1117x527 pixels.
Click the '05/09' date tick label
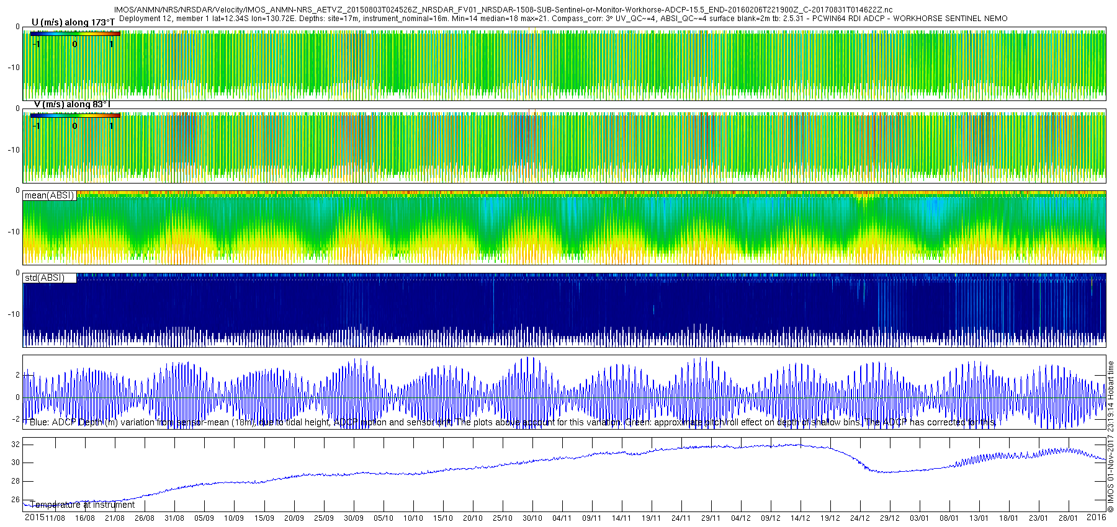(x=204, y=518)
